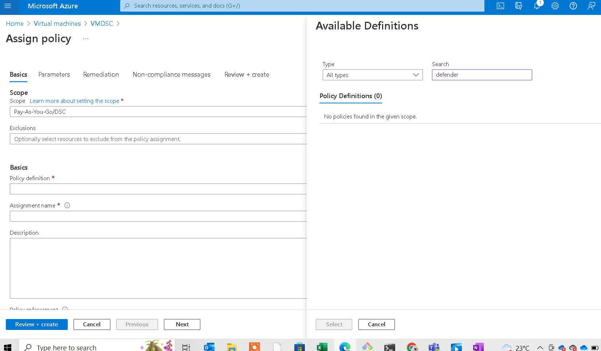Open Google Chrome from the taskbar

pyautogui.click(x=412, y=347)
